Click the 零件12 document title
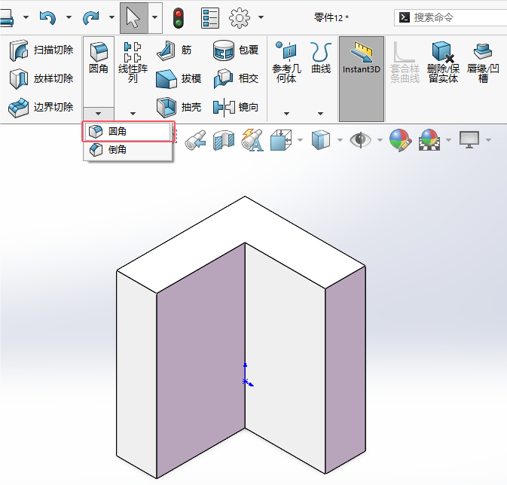Screen dimensions: 507x485 click(331, 17)
